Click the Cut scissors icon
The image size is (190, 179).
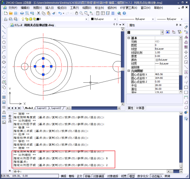38,13
